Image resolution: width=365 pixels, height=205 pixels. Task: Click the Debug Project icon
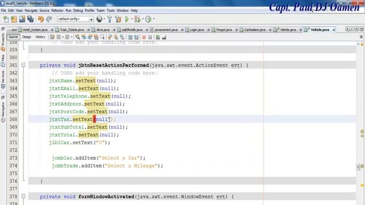(x=137, y=19)
